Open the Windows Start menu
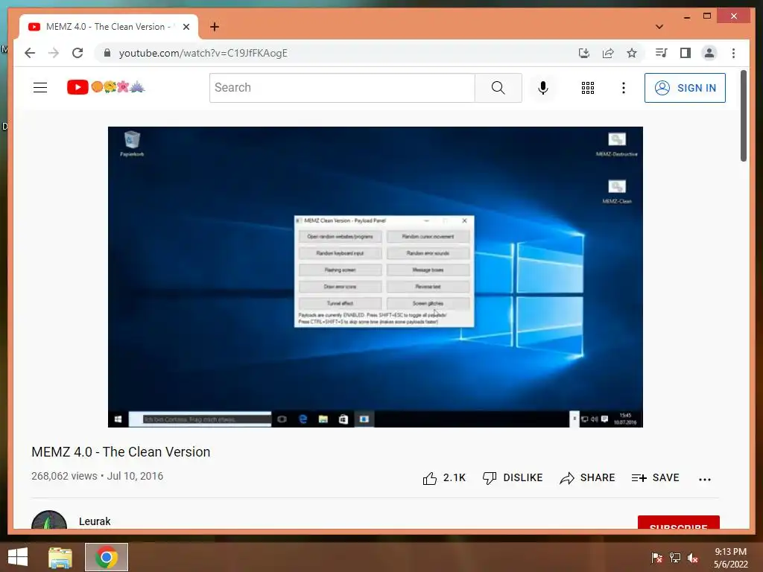The height and width of the screenshot is (572, 763). point(18,557)
